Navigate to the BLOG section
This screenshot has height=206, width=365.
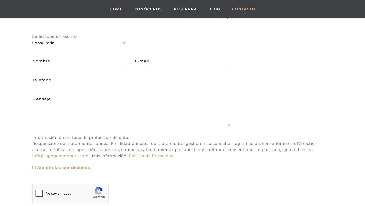pyautogui.click(x=214, y=9)
